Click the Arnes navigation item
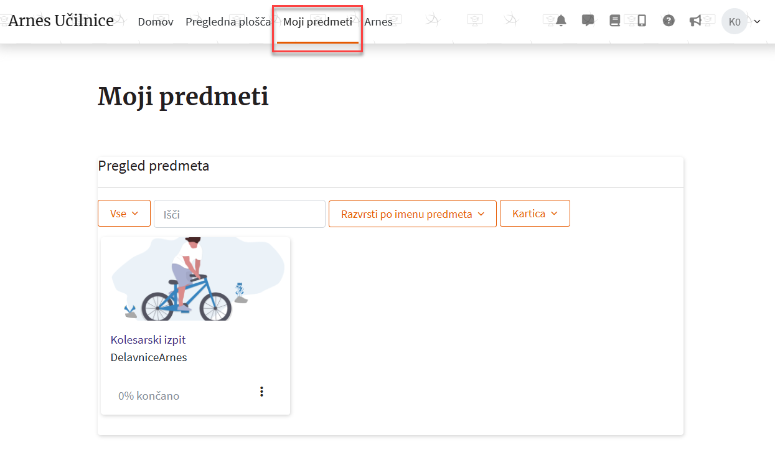 (x=378, y=22)
